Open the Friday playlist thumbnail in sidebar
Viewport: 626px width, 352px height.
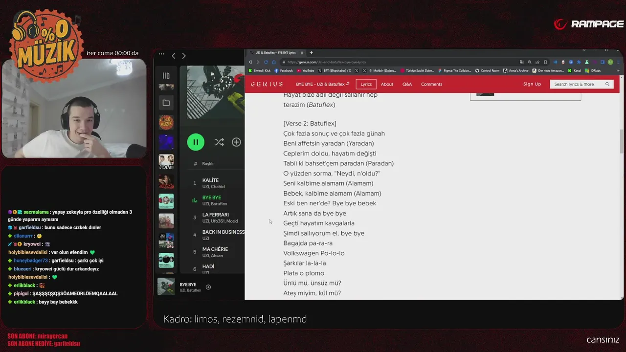click(x=166, y=181)
